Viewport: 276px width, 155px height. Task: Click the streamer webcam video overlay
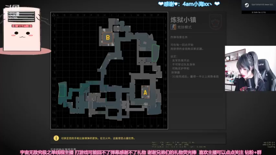click(x=250, y=68)
